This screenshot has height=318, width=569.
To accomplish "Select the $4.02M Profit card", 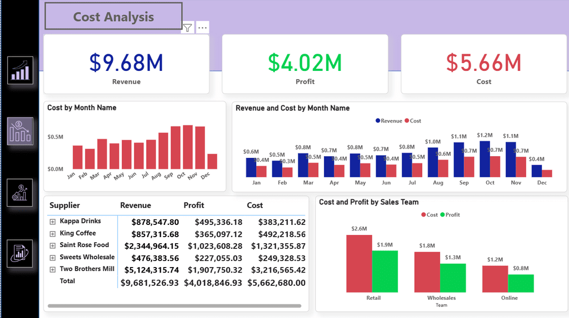I will click(305, 64).
